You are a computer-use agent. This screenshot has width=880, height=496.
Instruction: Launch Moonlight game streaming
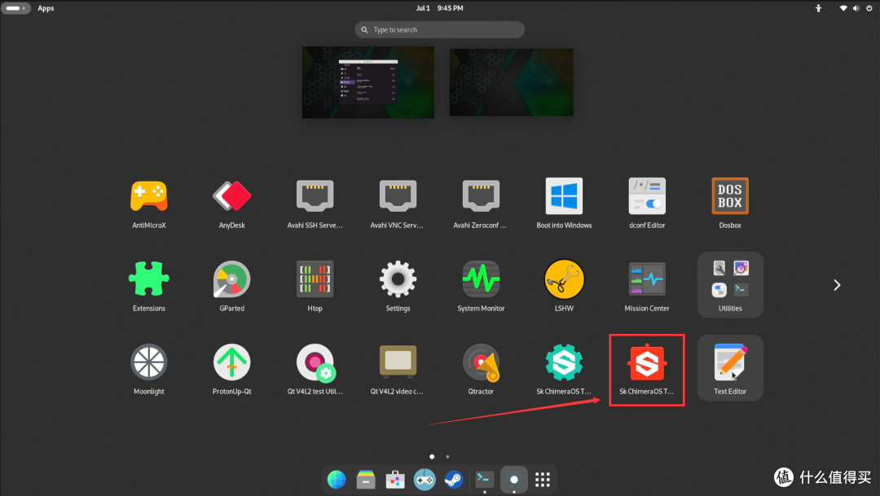pos(149,362)
